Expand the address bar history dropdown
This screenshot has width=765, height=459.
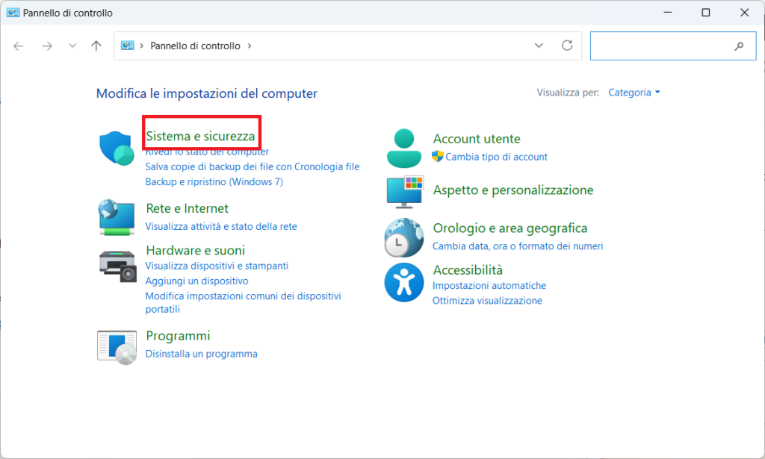[x=539, y=46]
